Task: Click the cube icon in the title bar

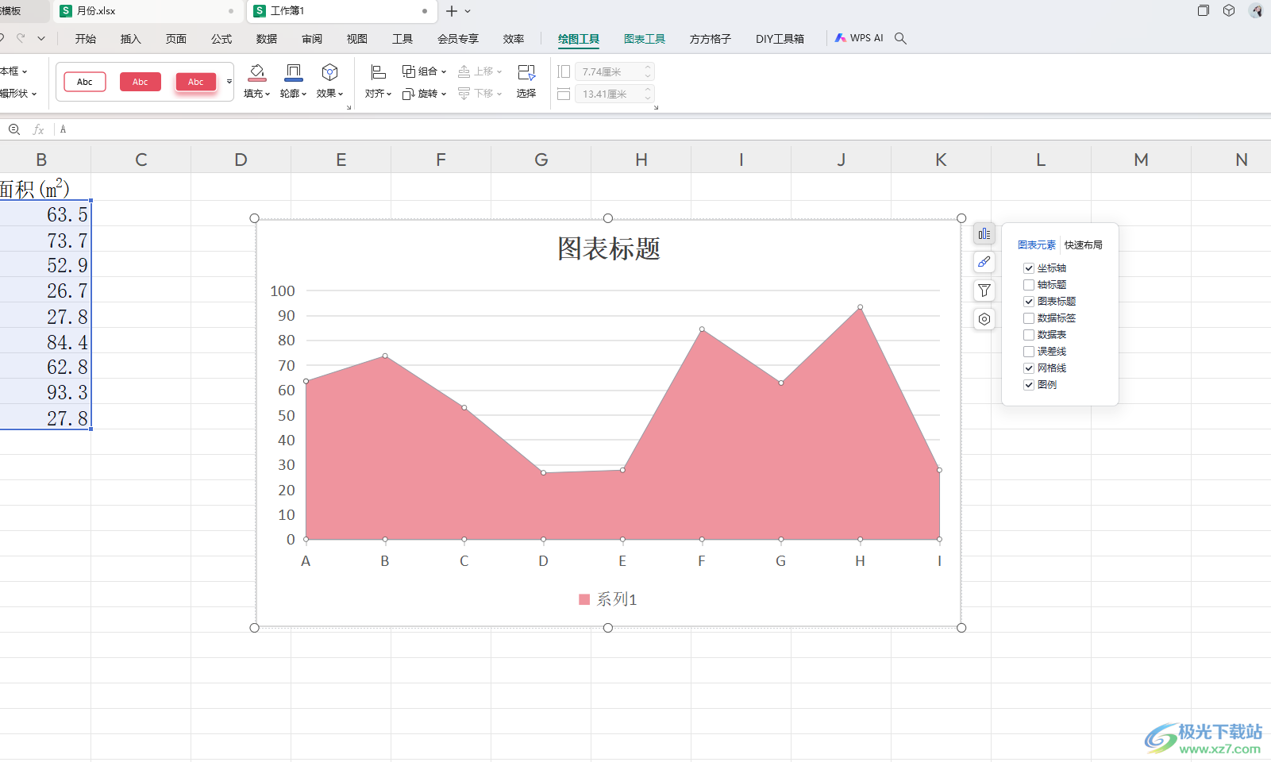Action: [1229, 11]
